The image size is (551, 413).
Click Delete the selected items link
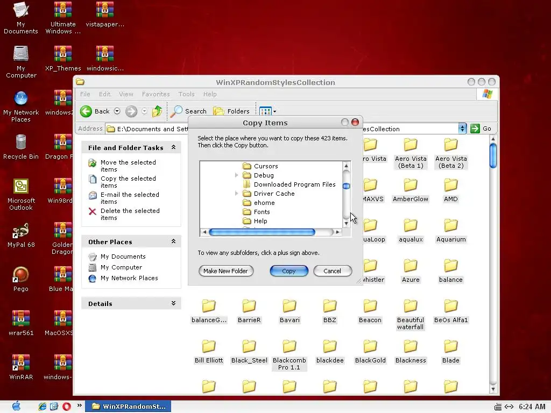(130, 214)
